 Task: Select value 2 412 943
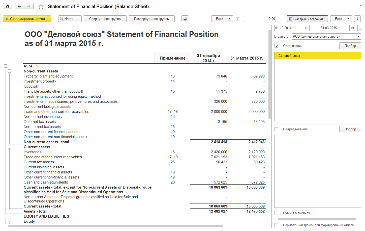tap(257, 142)
